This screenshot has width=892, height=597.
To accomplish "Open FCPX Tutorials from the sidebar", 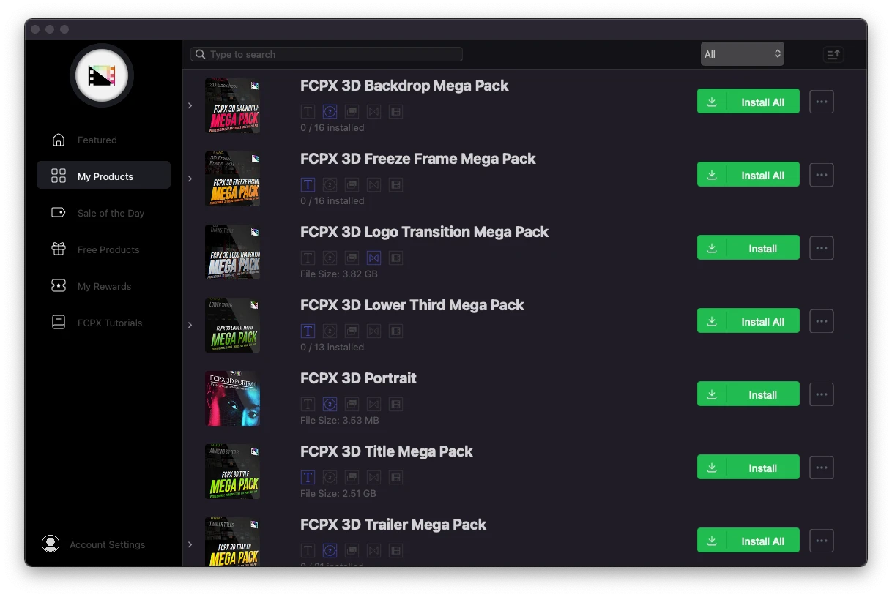I will (x=103, y=323).
